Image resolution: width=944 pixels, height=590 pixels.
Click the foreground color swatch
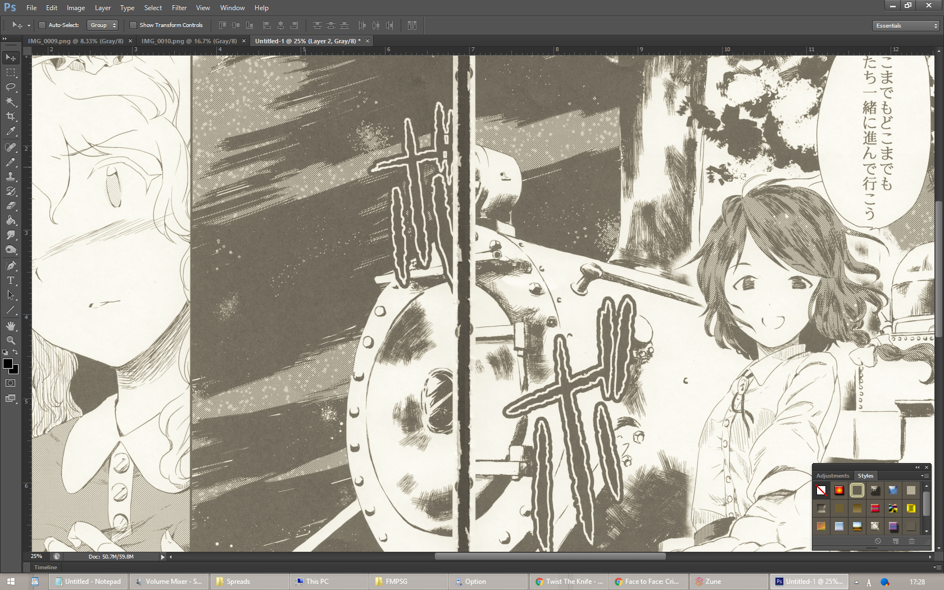pos(8,364)
